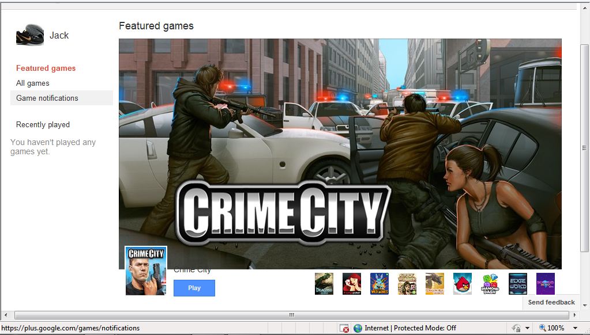Click the Jack profile name

59,35
